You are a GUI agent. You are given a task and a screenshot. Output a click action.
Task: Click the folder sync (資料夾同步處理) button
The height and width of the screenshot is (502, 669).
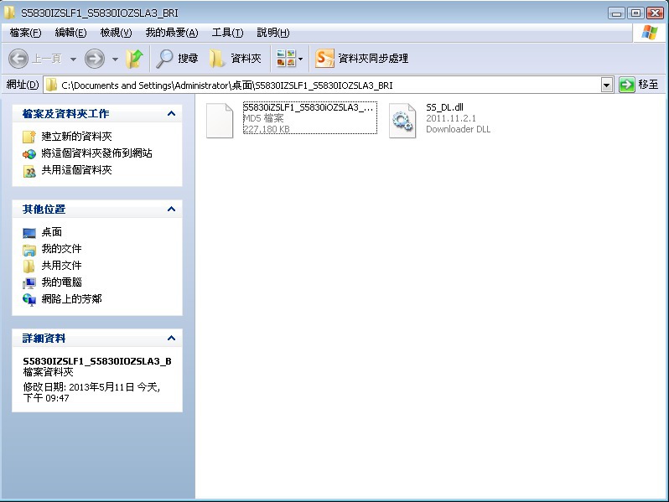(x=361, y=59)
